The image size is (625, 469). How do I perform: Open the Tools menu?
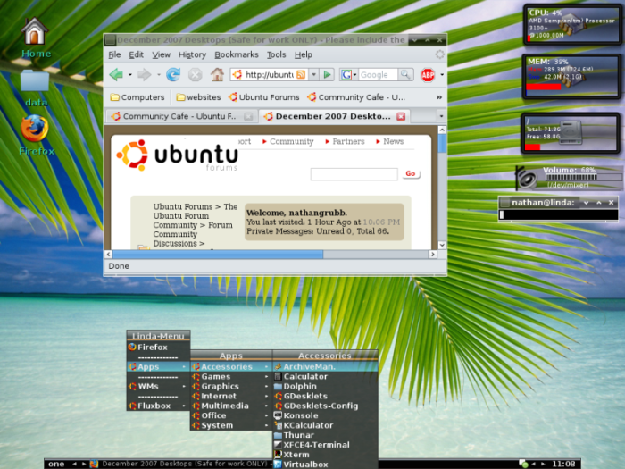[x=276, y=54]
